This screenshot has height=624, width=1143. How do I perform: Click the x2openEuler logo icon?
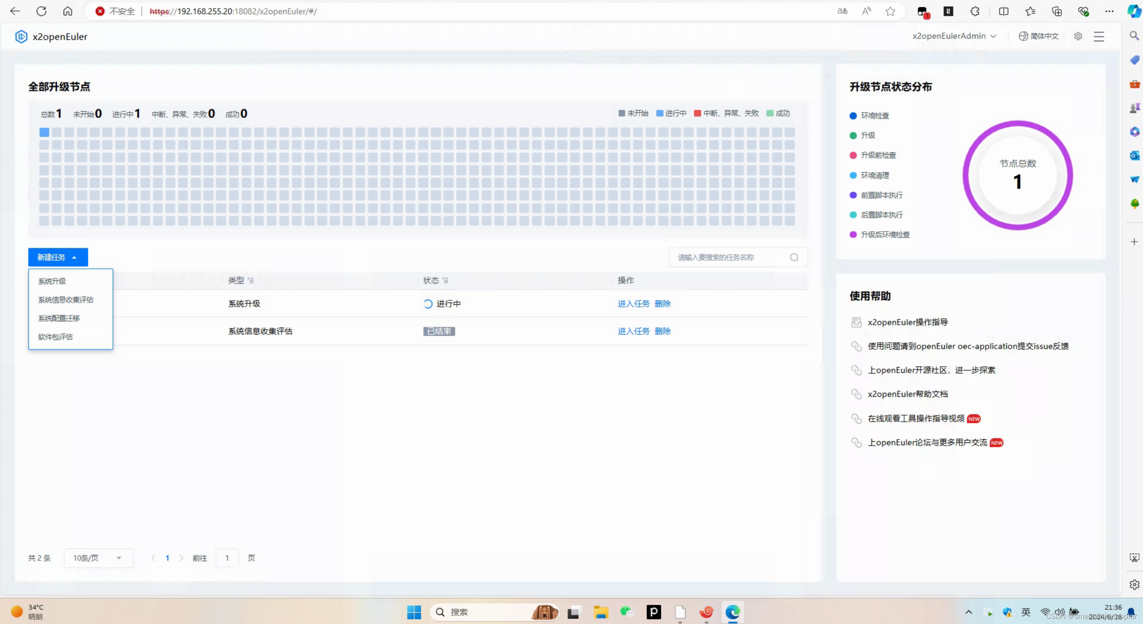point(21,36)
